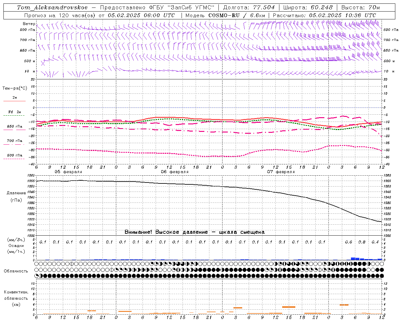The image size is (400, 320).
Task: Select the longitude value 77.504
Action: (x=263, y=7)
